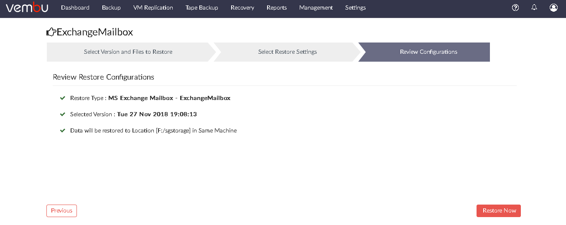Click the Restore Now button

click(499, 211)
